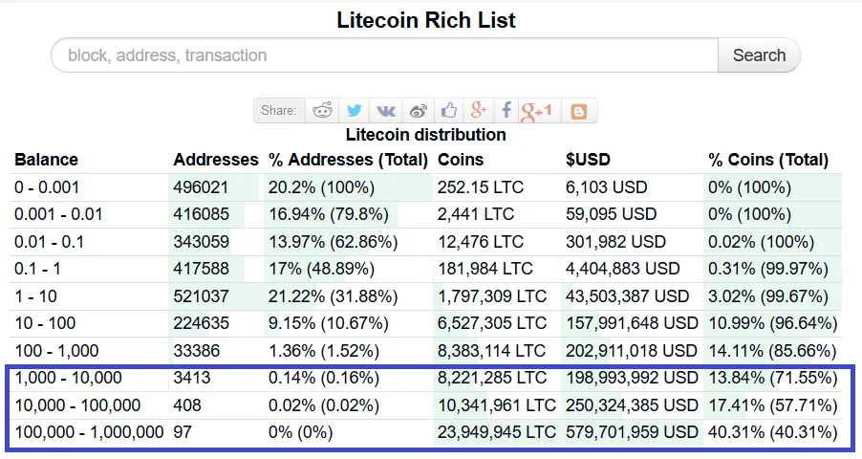Viewport: 862px width, 459px height.
Task: Click addresses value 416085
Action: 202,214
